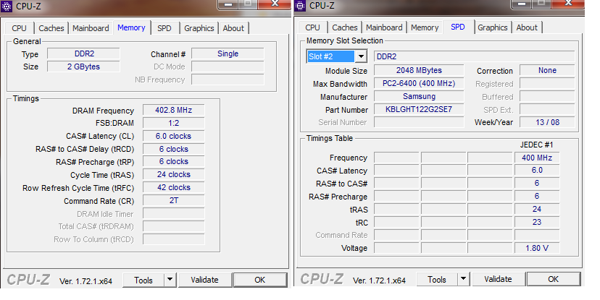600x300 pixels.
Task: Click the FSB:DRAM ratio value 1:2
Action: 174,124
